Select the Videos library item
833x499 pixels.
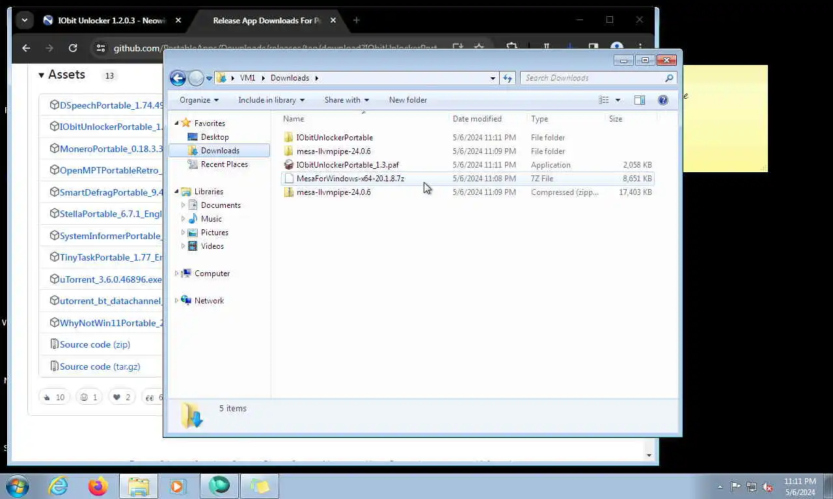tap(212, 246)
